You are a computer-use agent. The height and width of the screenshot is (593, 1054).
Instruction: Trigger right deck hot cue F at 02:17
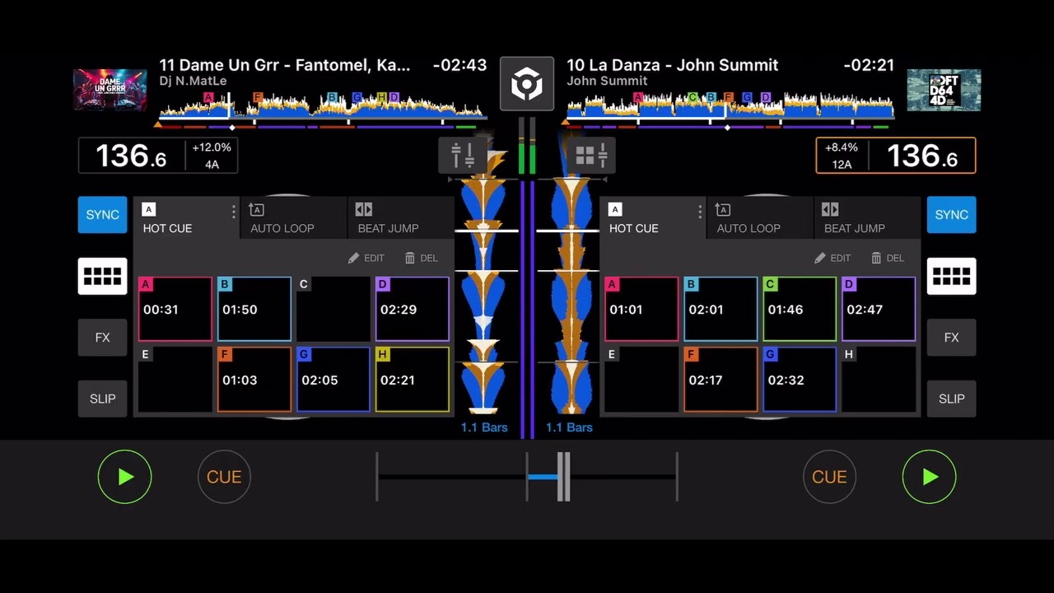point(721,380)
